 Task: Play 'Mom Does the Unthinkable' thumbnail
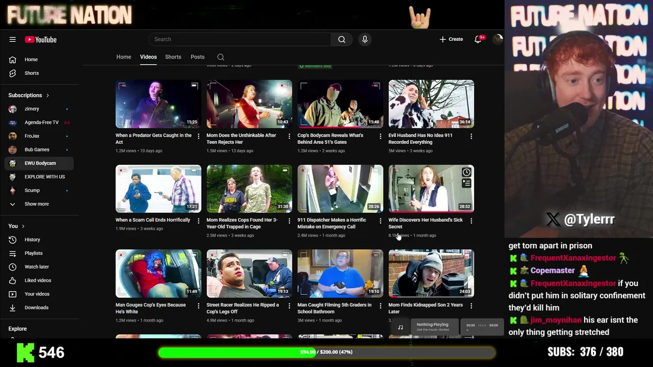point(249,104)
